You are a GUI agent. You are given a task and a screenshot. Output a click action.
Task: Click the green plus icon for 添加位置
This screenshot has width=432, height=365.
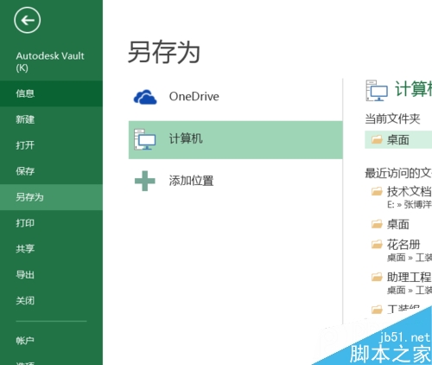145,181
